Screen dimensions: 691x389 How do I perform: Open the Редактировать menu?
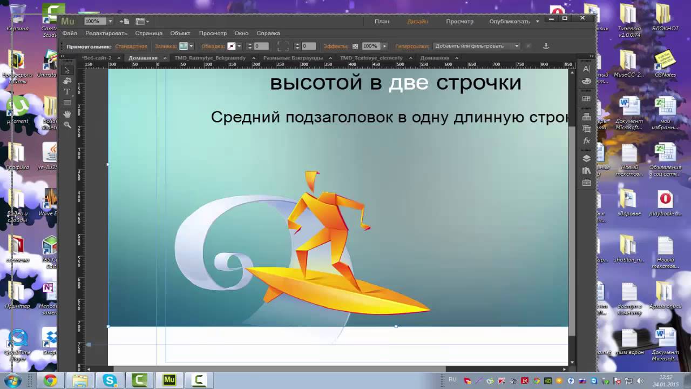point(106,33)
